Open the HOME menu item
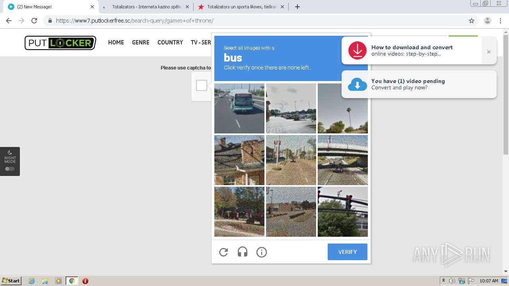The image size is (509, 286). coord(116,43)
